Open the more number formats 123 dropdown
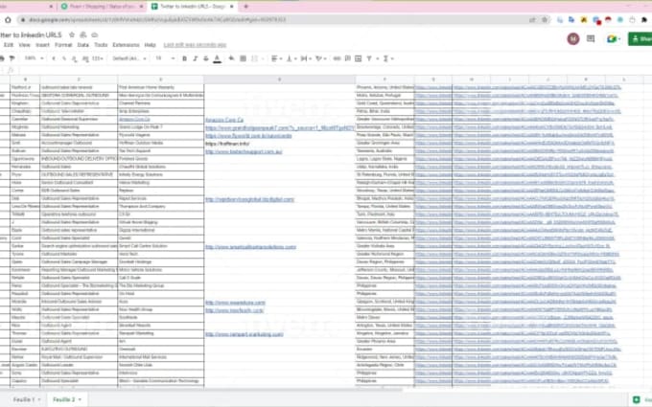The width and height of the screenshot is (652, 407). point(97,58)
